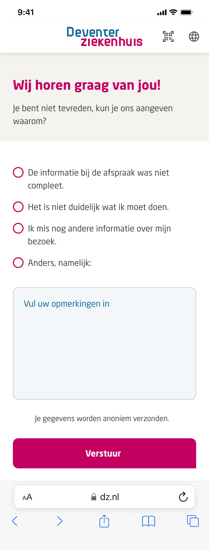The width and height of the screenshot is (209, 550).
Task: Reload the dz.nl page
Action: tap(183, 497)
